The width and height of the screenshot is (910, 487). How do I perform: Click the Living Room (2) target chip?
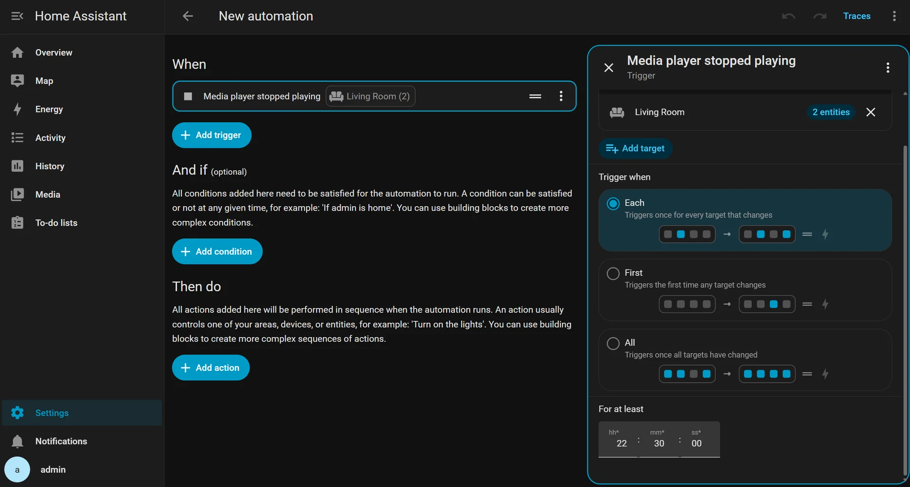coord(370,96)
